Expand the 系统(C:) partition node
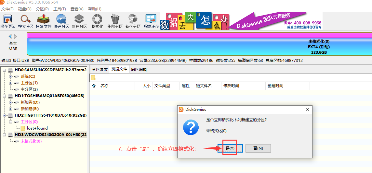Image resolution: width=372 pixels, height=173 pixels. [x=10, y=76]
